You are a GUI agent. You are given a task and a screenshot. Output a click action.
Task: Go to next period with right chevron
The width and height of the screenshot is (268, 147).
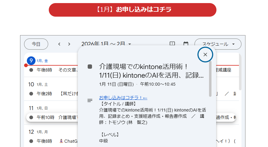(x=69, y=44)
